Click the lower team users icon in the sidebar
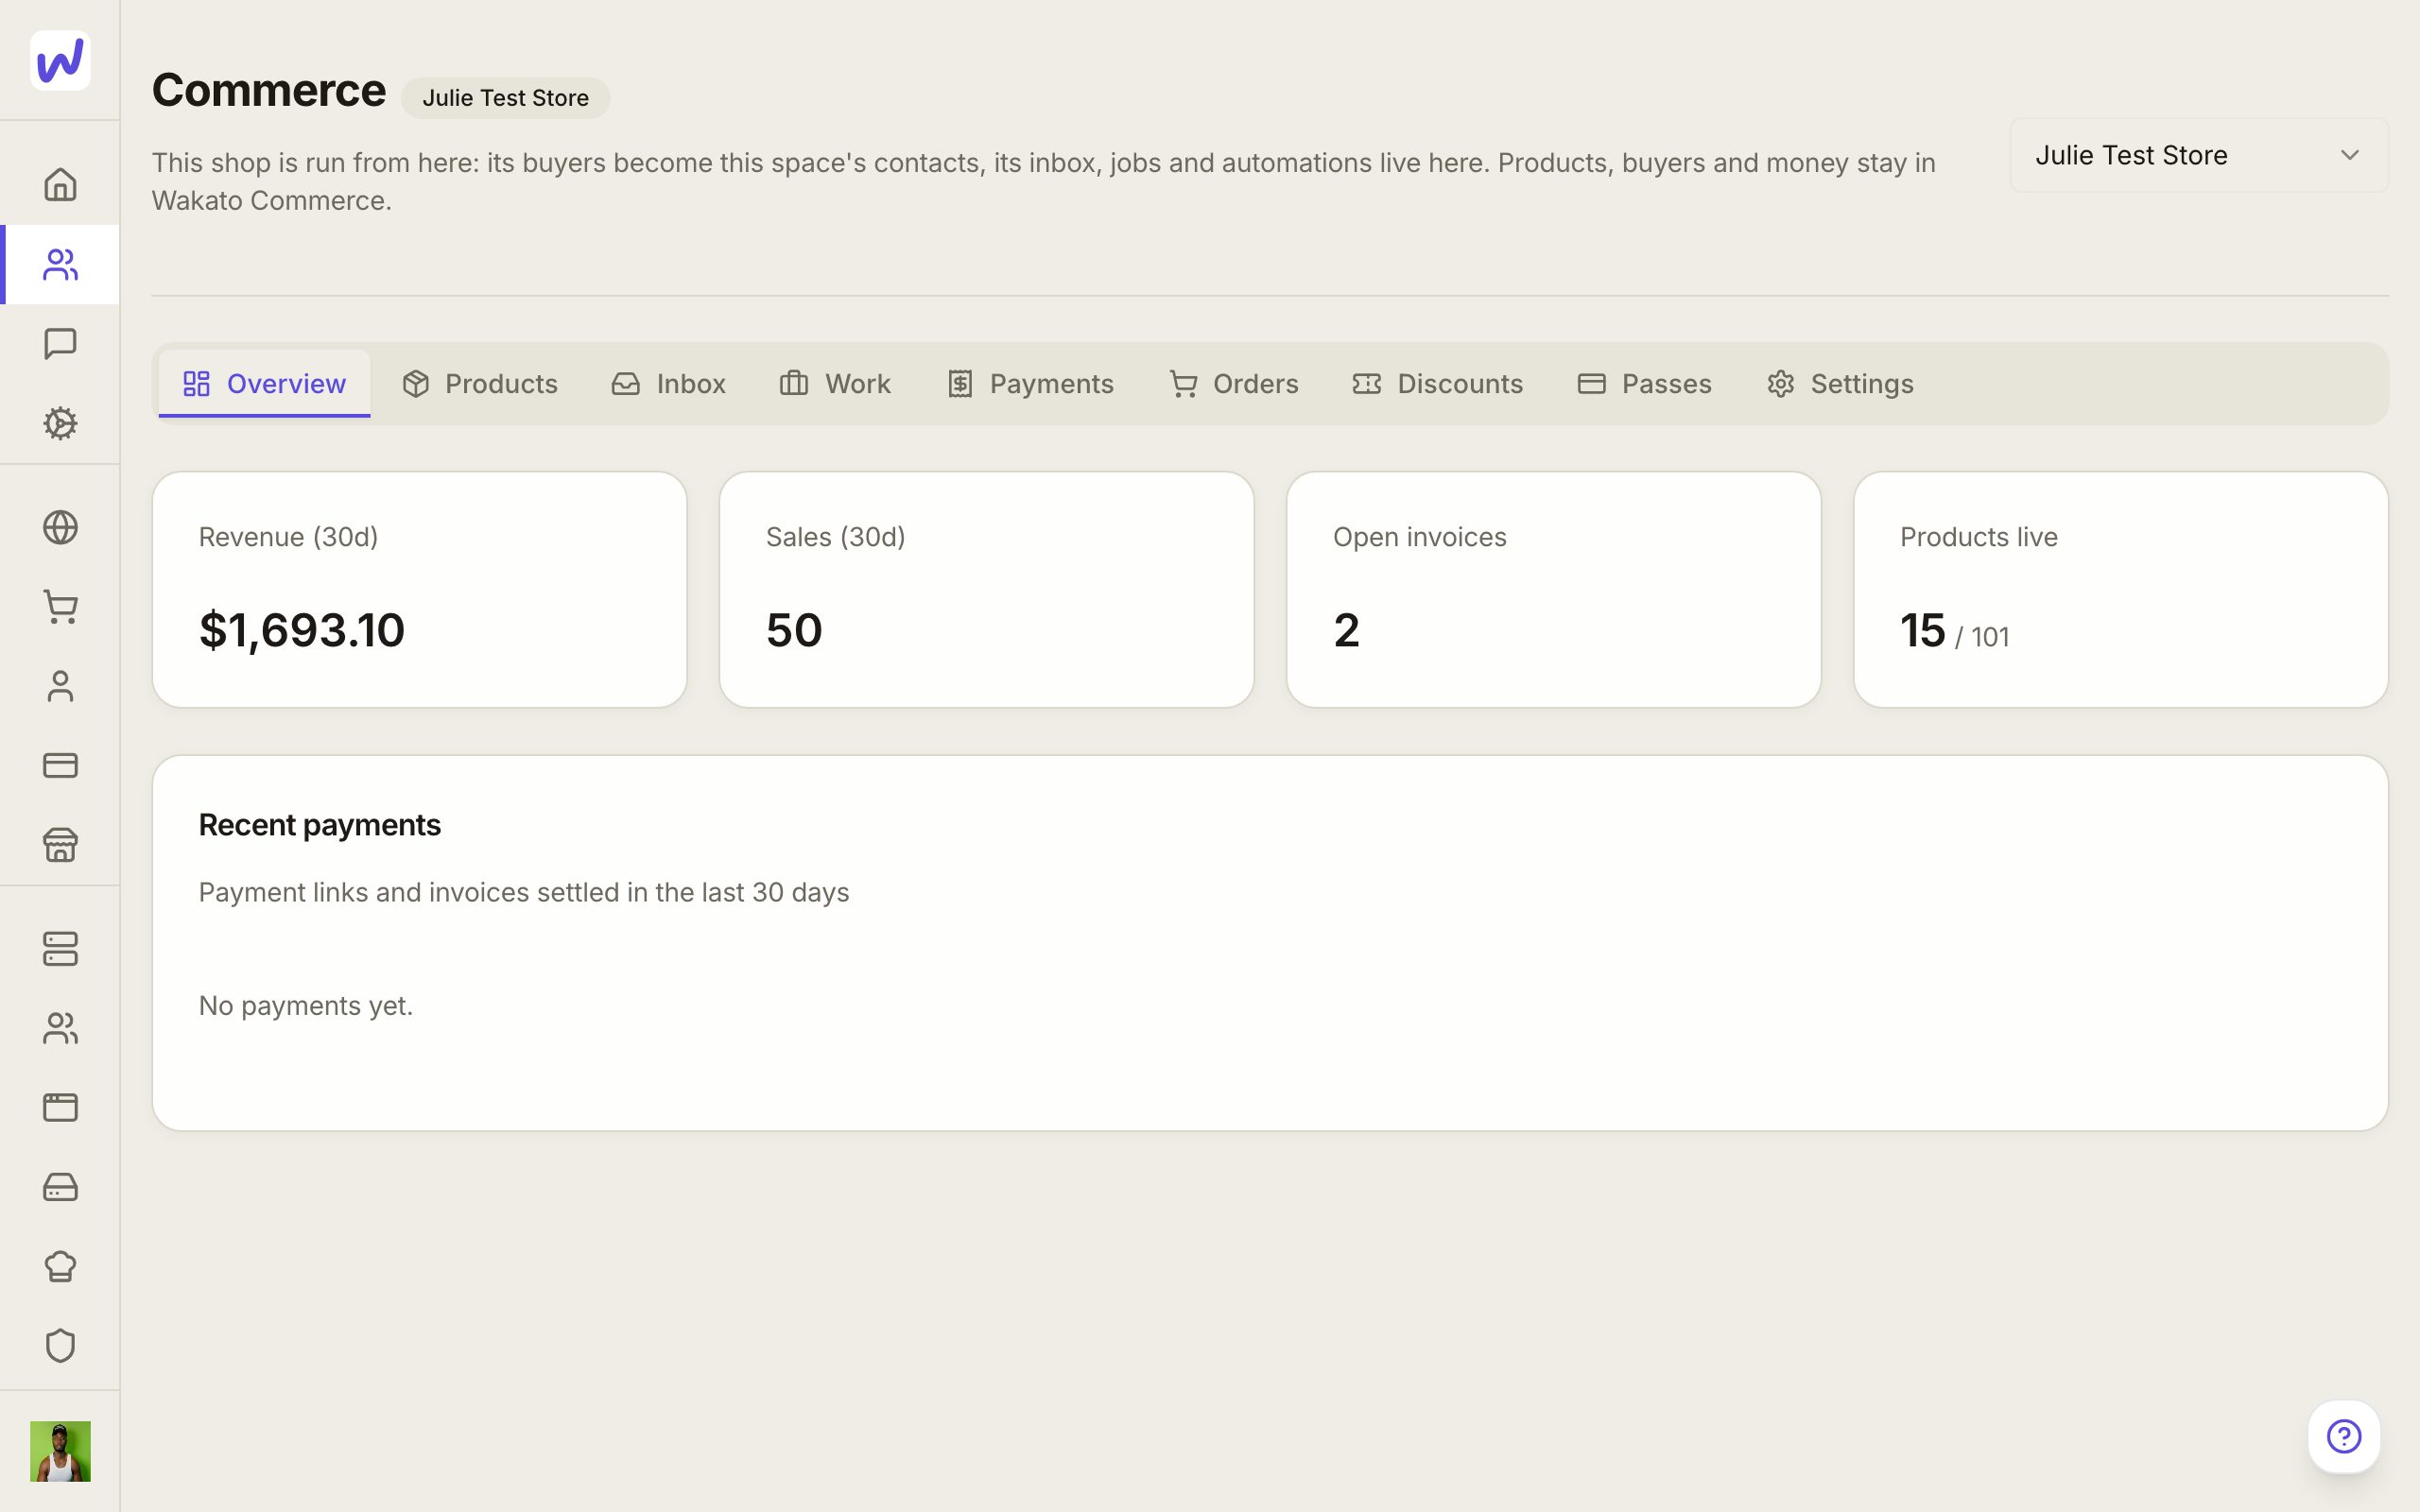The width and height of the screenshot is (2420, 1512). (60, 1028)
